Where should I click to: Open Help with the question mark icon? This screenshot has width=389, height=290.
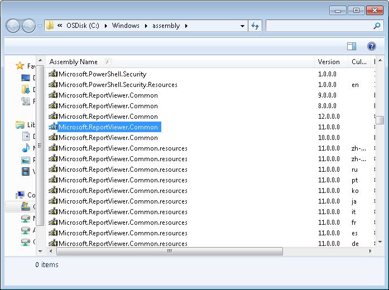coord(371,46)
